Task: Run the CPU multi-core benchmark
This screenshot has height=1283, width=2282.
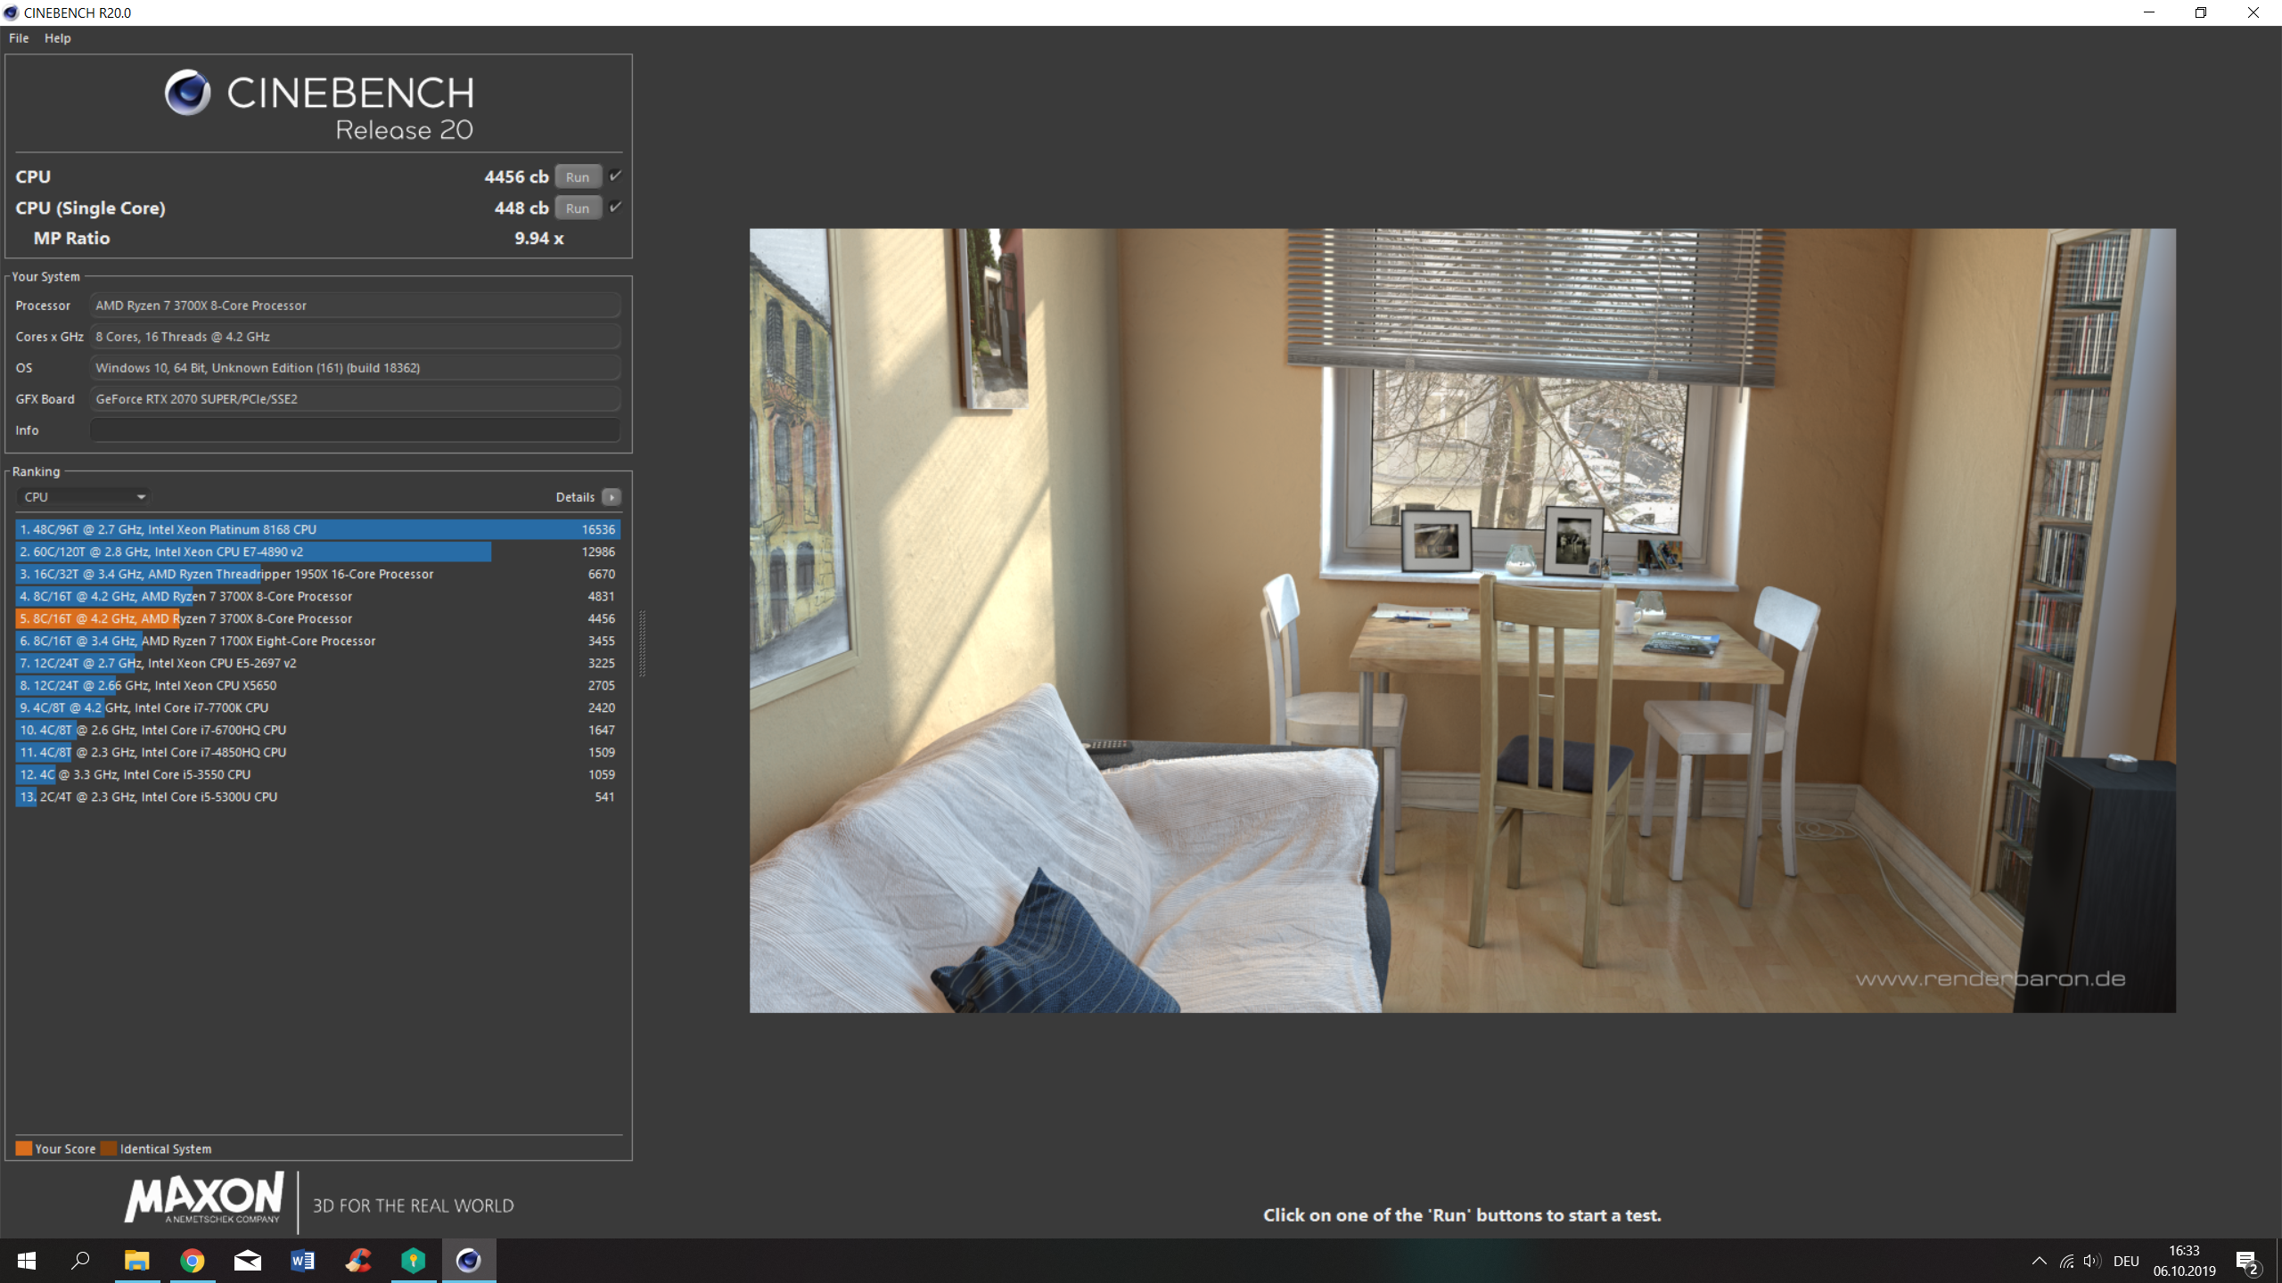Action: point(578,176)
